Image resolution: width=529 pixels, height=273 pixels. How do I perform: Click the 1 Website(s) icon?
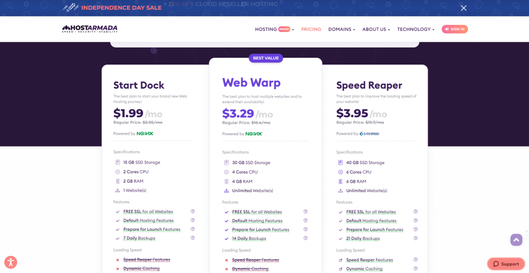click(x=118, y=190)
